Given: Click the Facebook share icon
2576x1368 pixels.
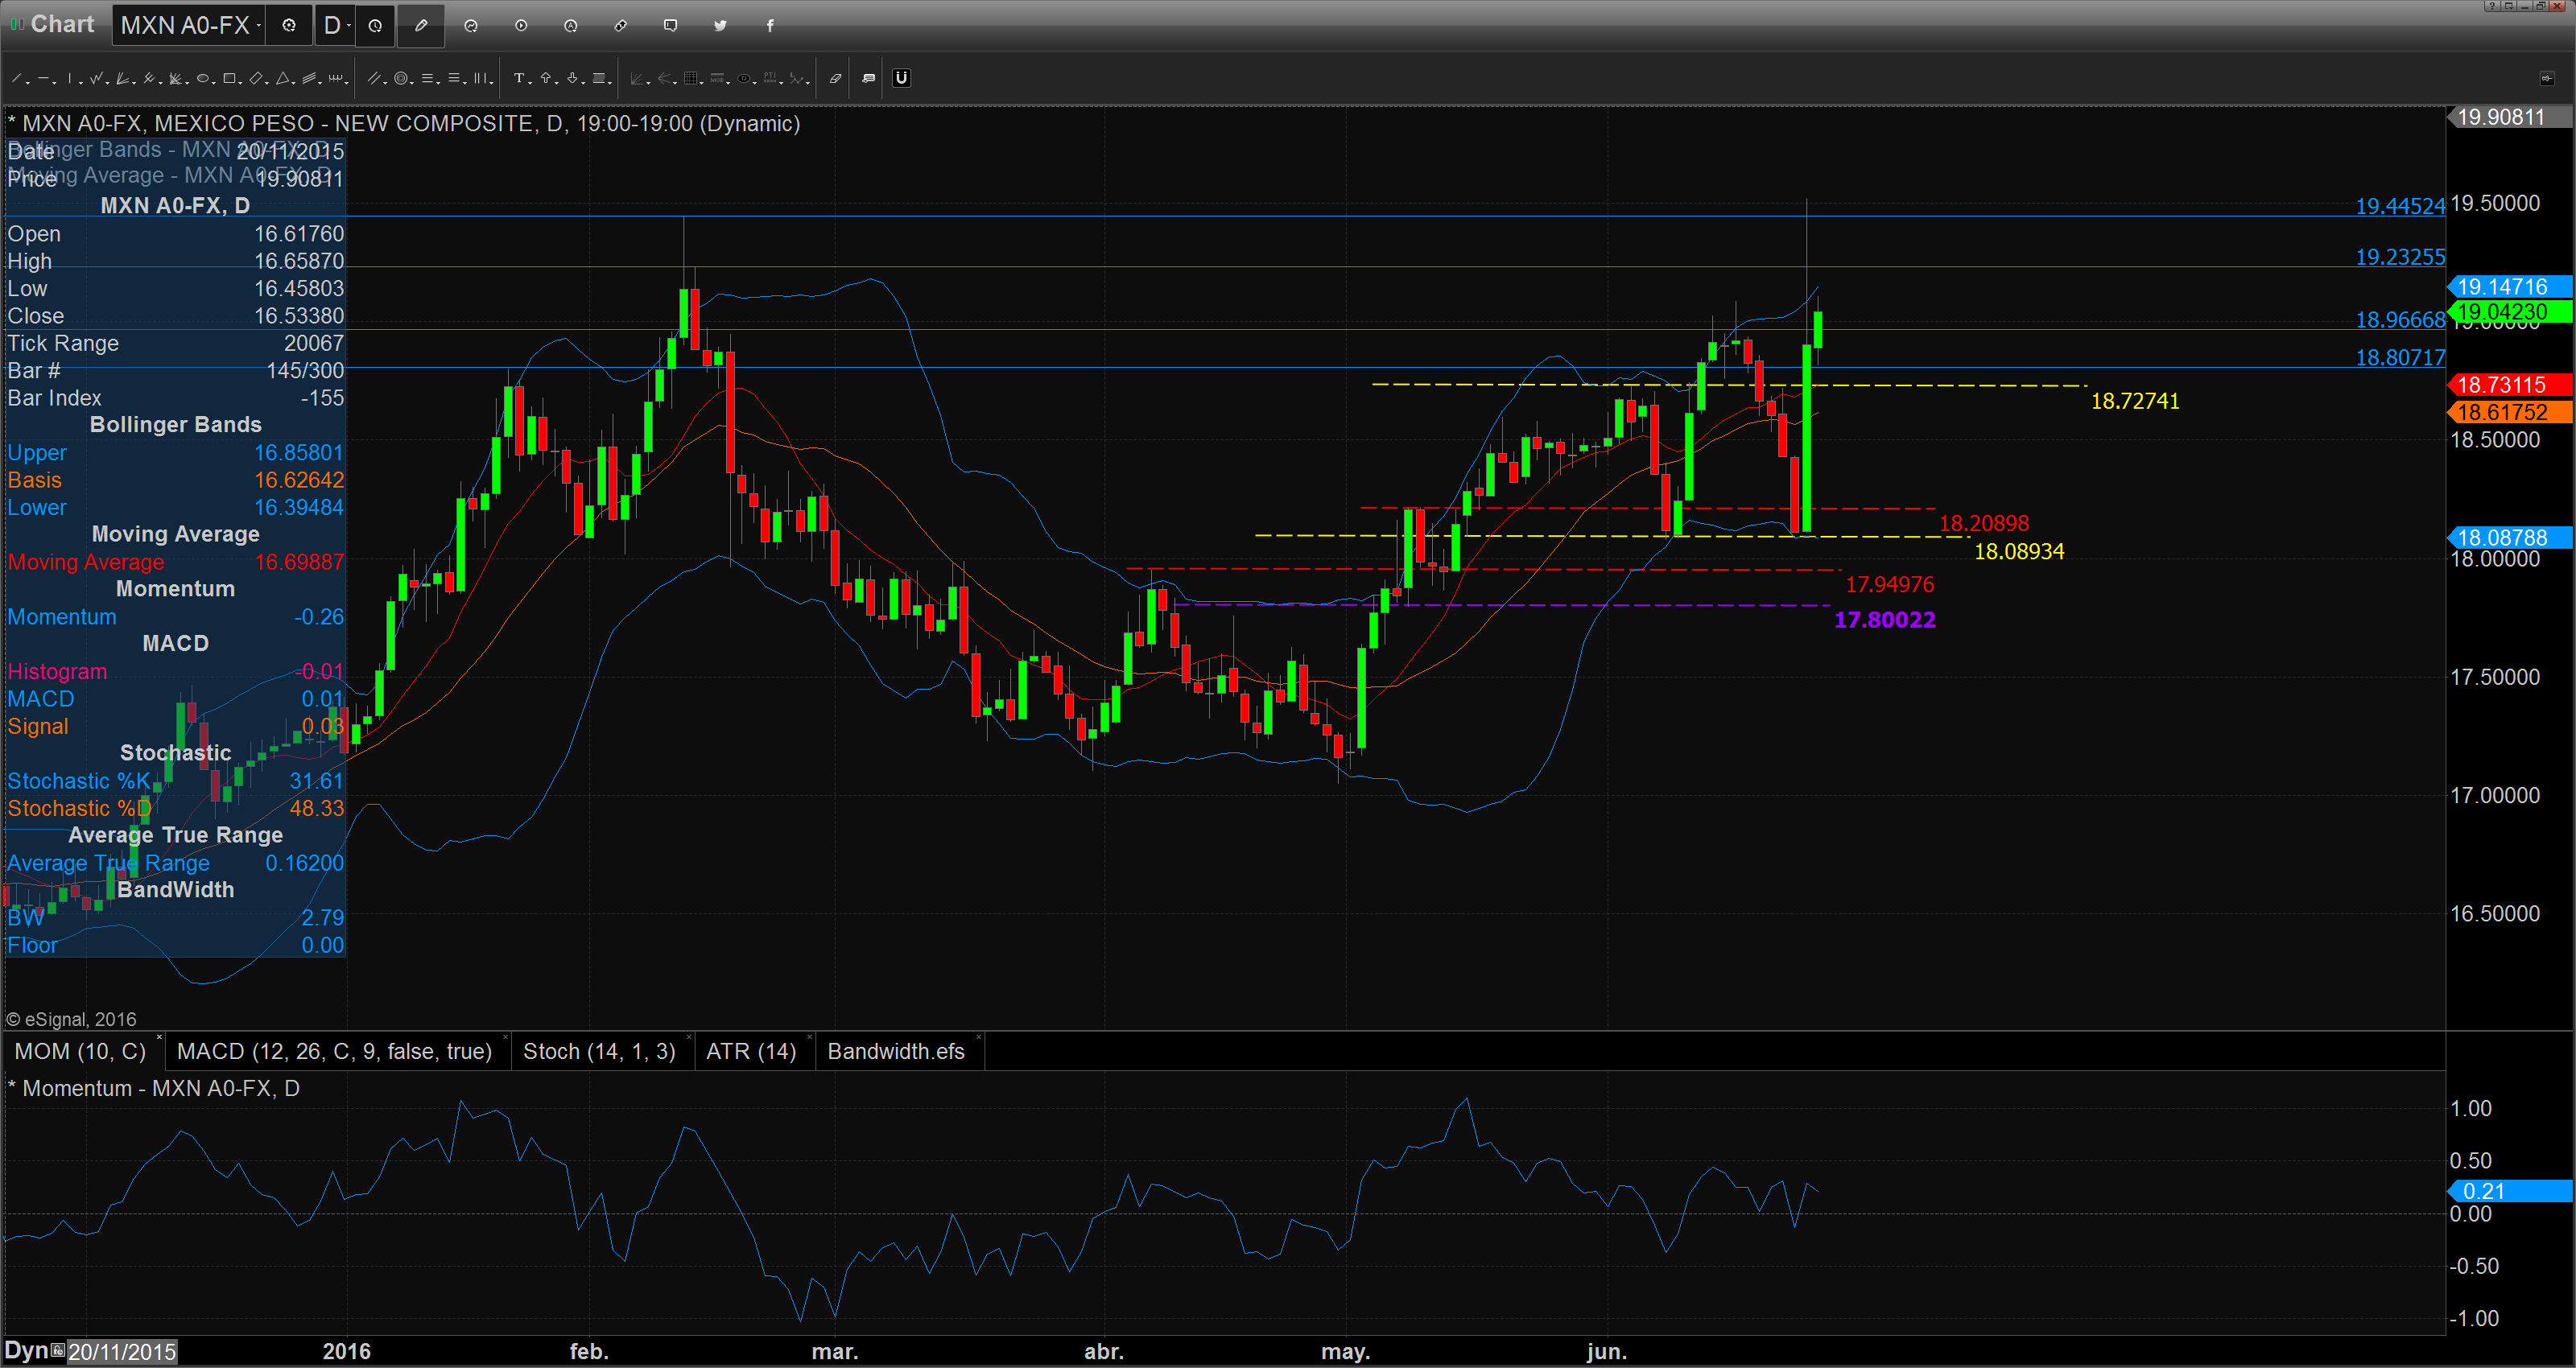Looking at the screenshot, I should point(770,25).
